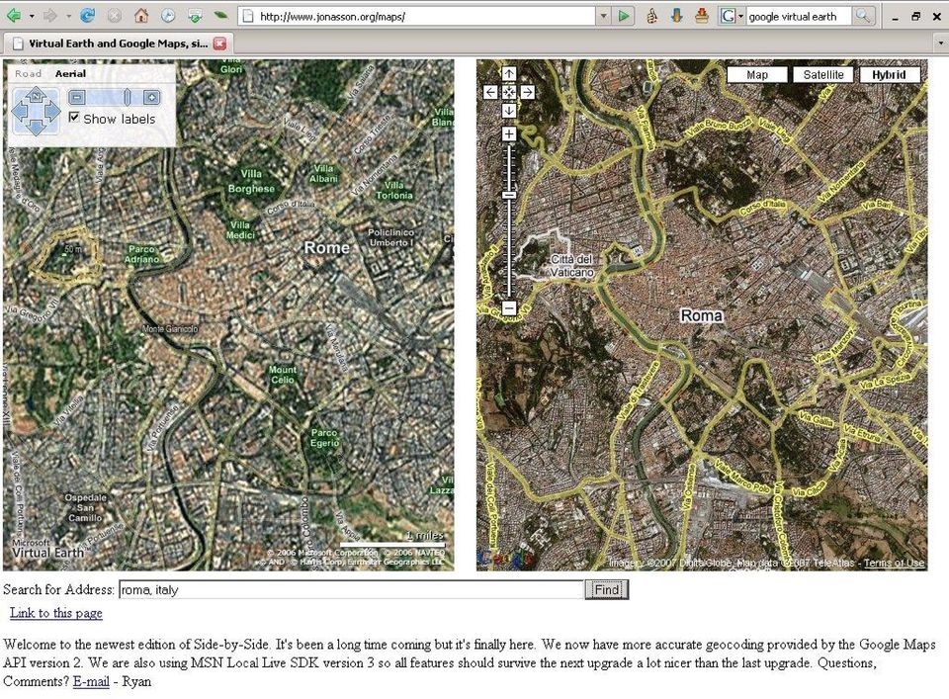Expand the address bar URL dropdown
Viewport: 949px width, 699px height.
click(x=603, y=17)
